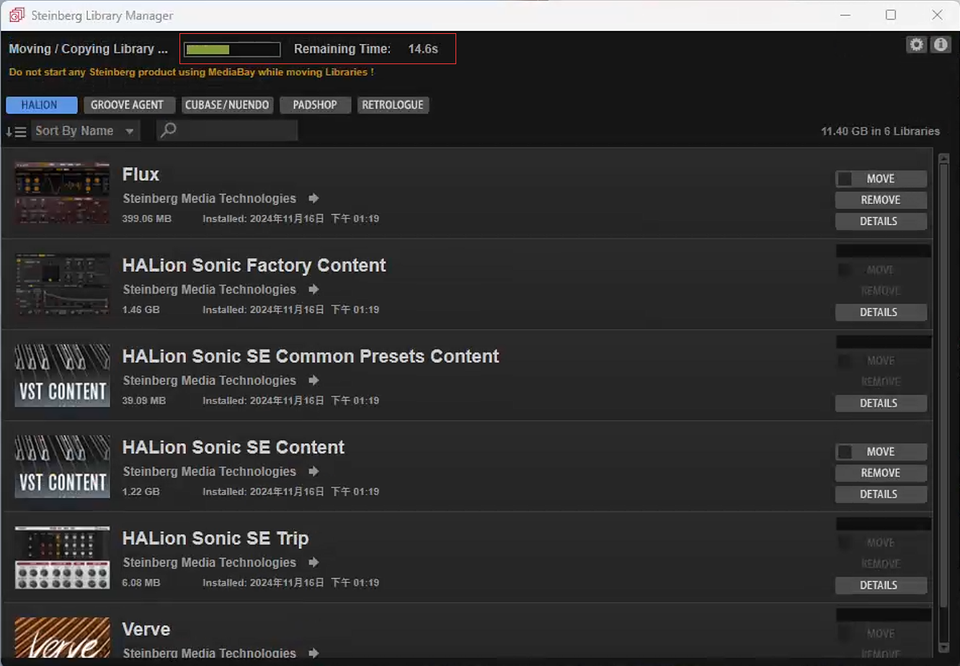The width and height of the screenshot is (960, 666).
Task: Click HALion Sonic SE Common Presets Content title
Action: [x=311, y=356]
